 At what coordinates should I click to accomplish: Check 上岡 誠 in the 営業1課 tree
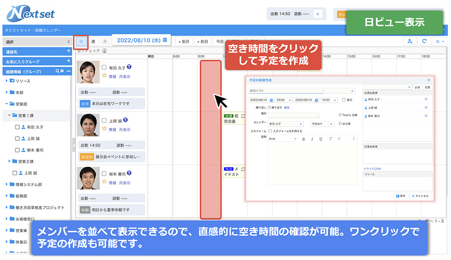(x=17, y=139)
